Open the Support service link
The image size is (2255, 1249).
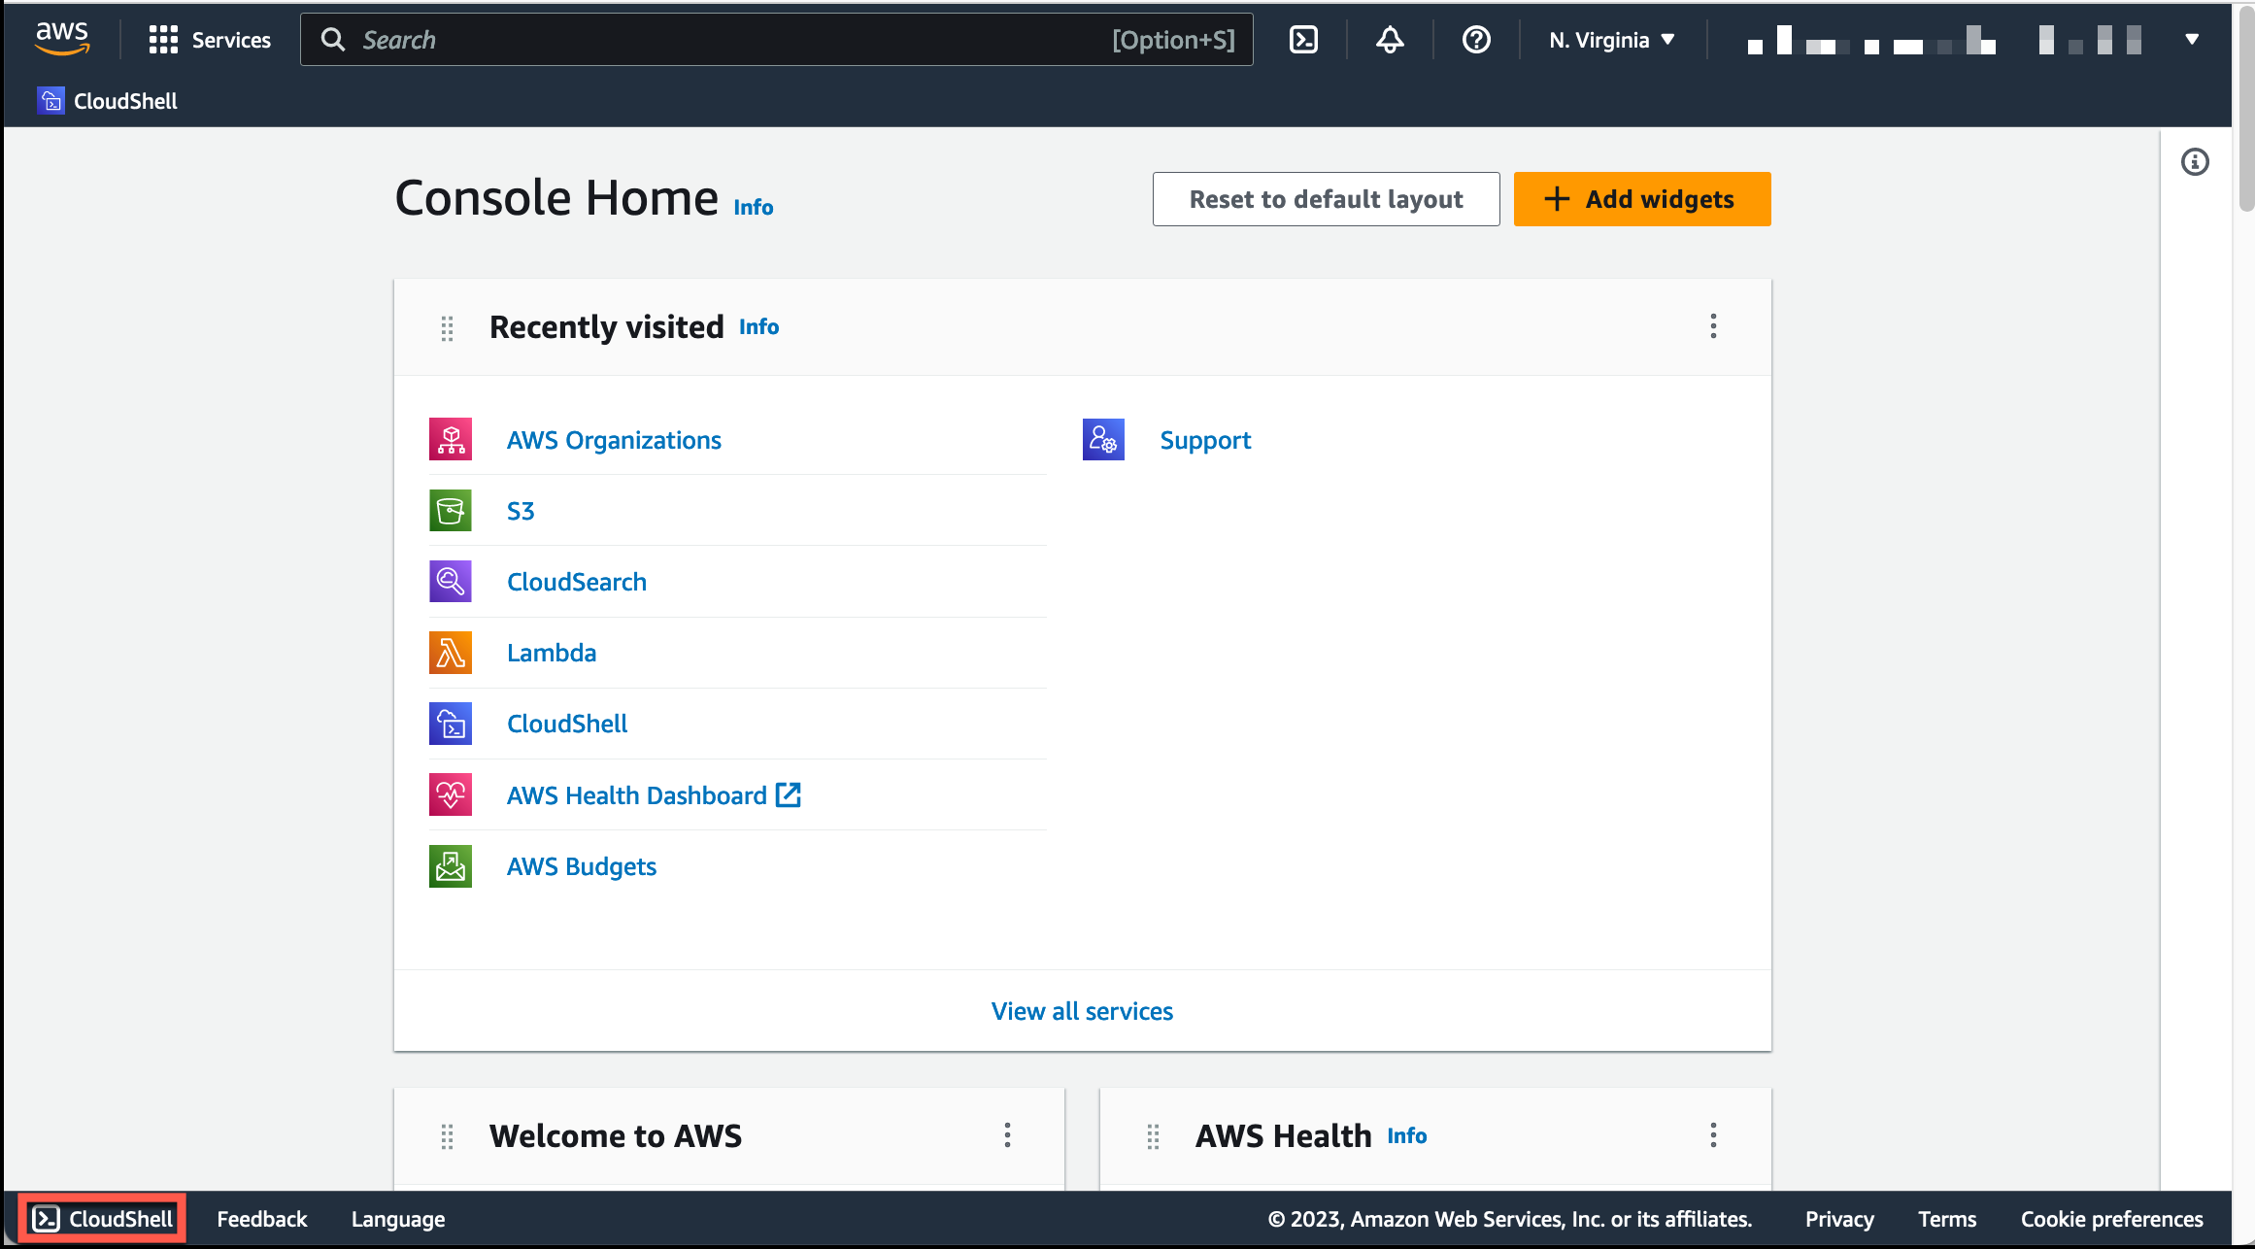pyautogui.click(x=1205, y=440)
